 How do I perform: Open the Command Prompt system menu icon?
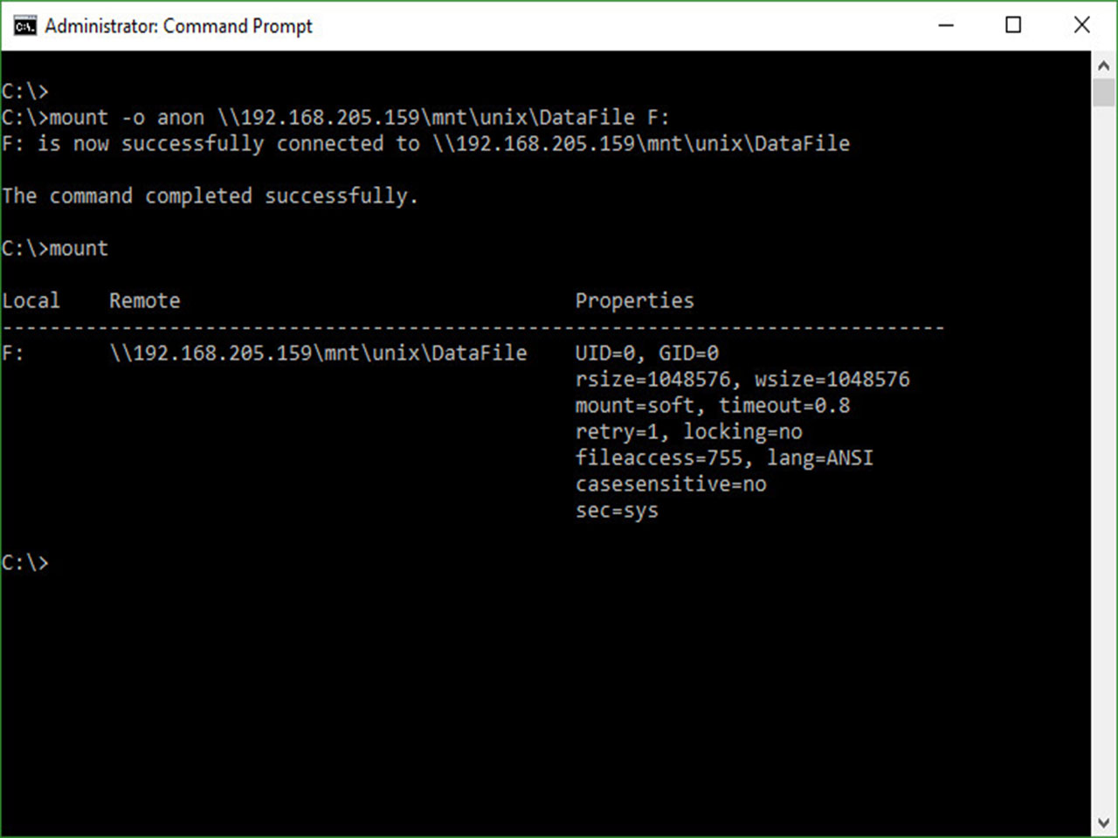24,25
